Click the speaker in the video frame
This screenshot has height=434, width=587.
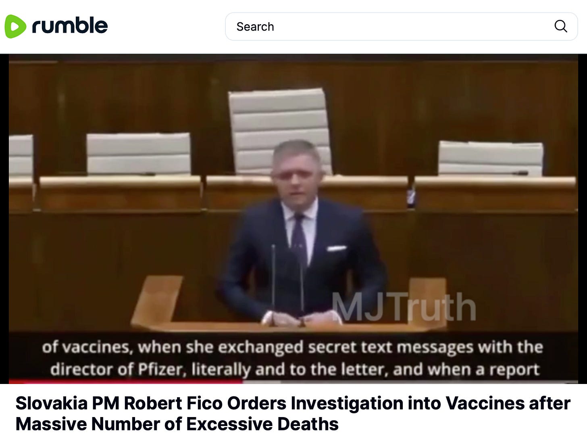point(300,230)
